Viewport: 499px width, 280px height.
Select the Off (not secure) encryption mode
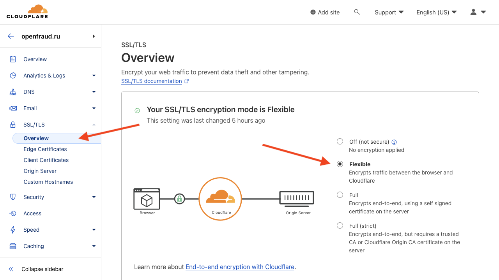(x=340, y=141)
